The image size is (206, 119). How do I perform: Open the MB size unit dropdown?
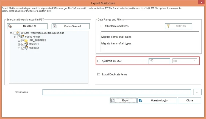click(x=185, y=61)
